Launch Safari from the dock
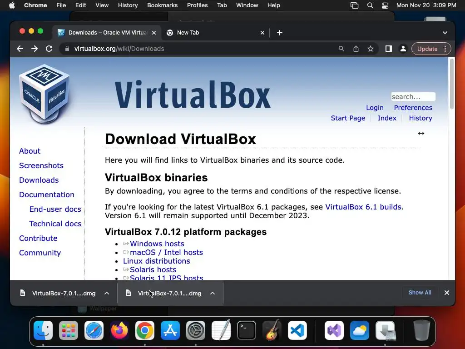Screen dimensions: 465x349 [x=94, y=330]
